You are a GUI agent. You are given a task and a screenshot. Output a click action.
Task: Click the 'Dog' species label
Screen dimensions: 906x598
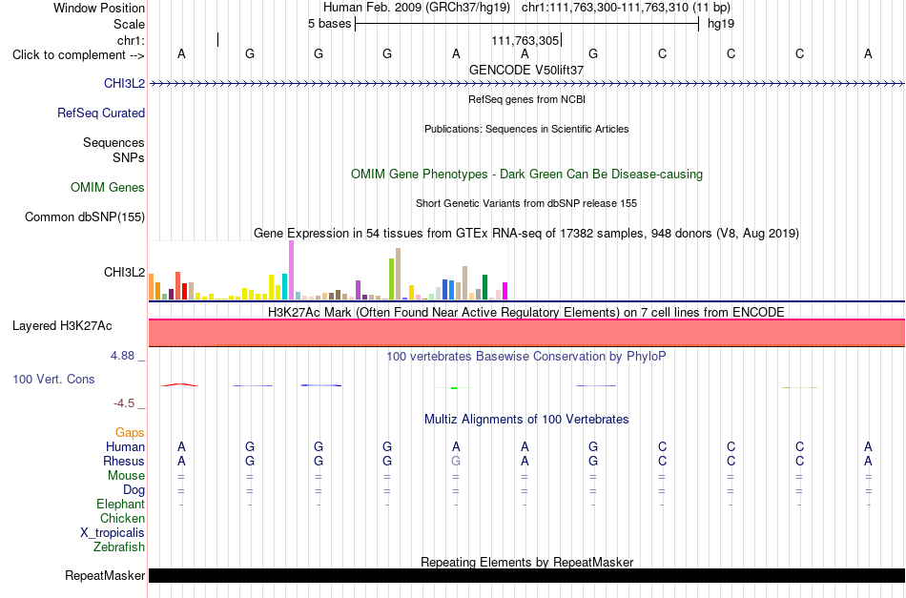tap(134, 489)
